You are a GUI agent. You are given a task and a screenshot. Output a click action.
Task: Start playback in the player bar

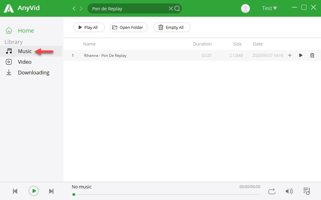tap(34, 191)
